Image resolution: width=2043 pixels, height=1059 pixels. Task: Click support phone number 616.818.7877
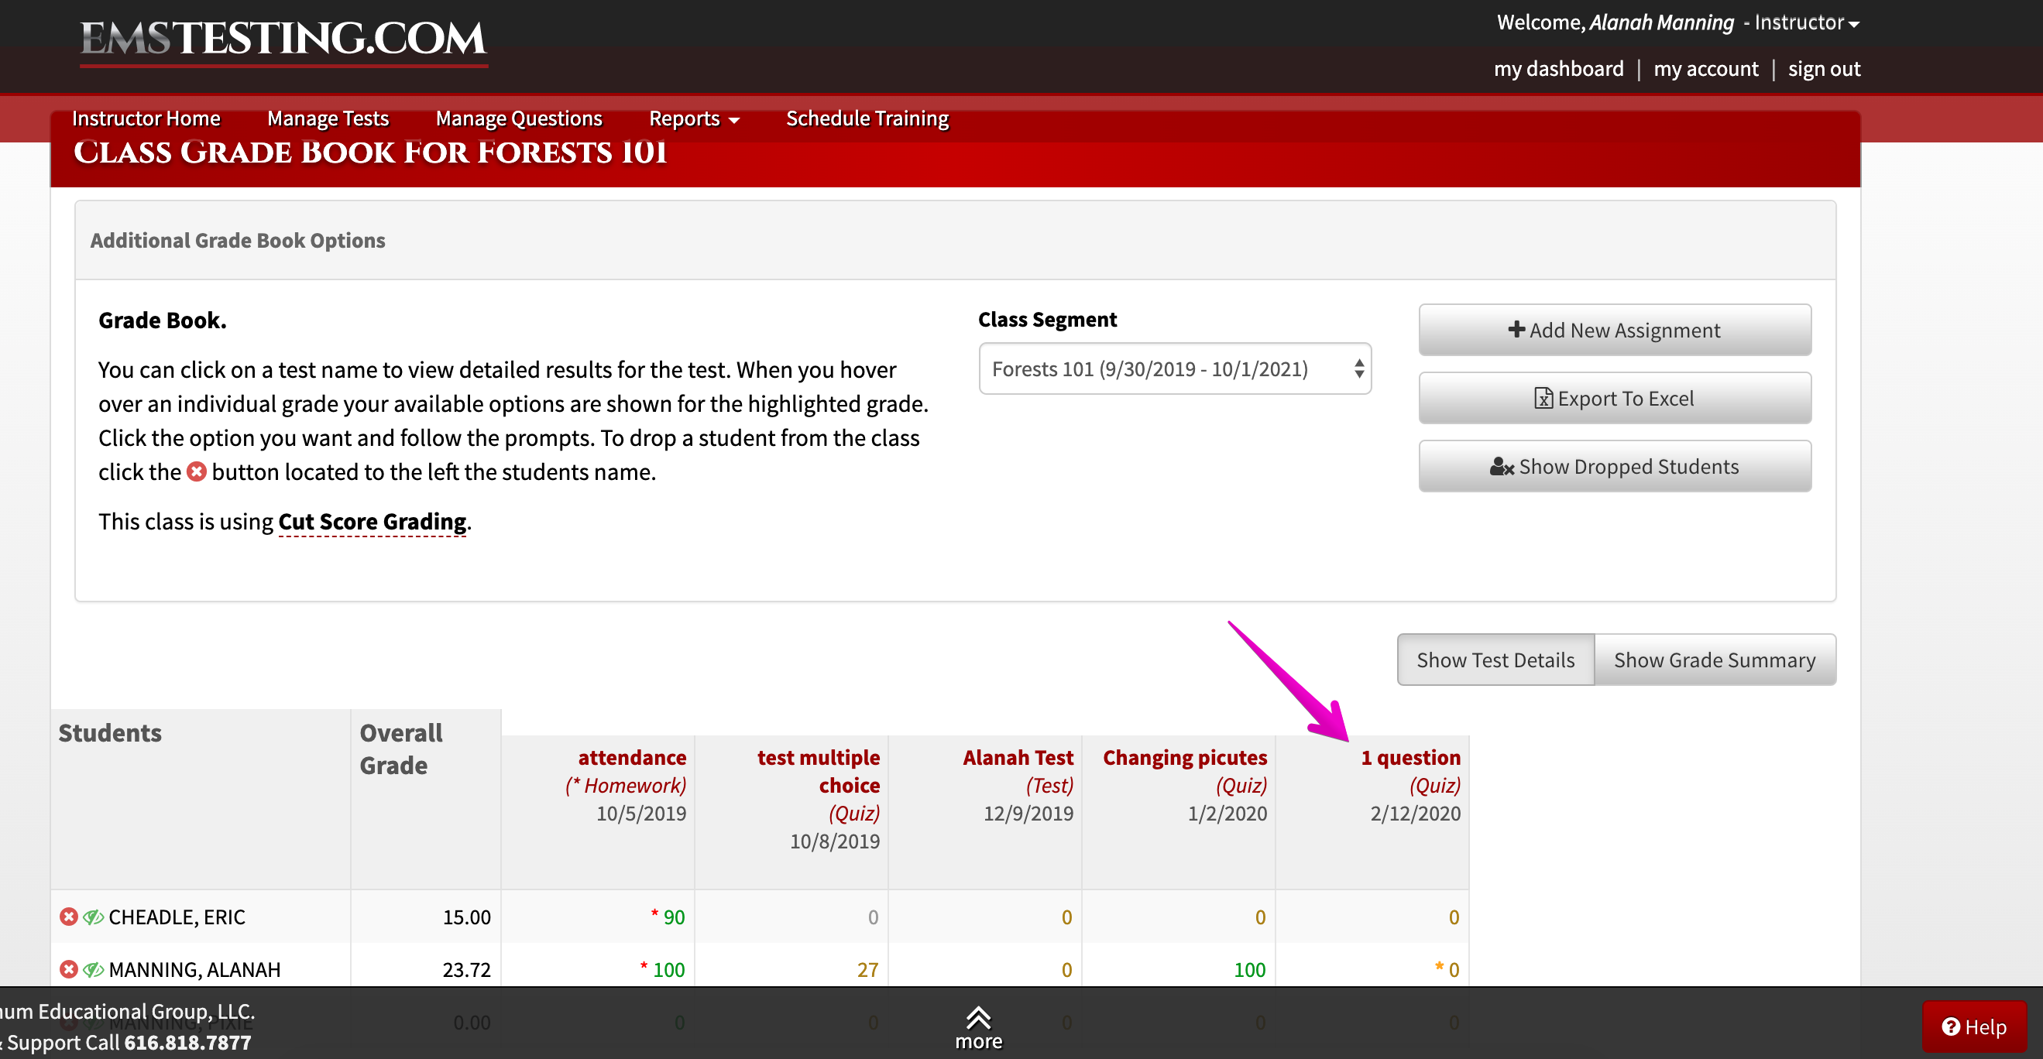[x=187, y=1042]
